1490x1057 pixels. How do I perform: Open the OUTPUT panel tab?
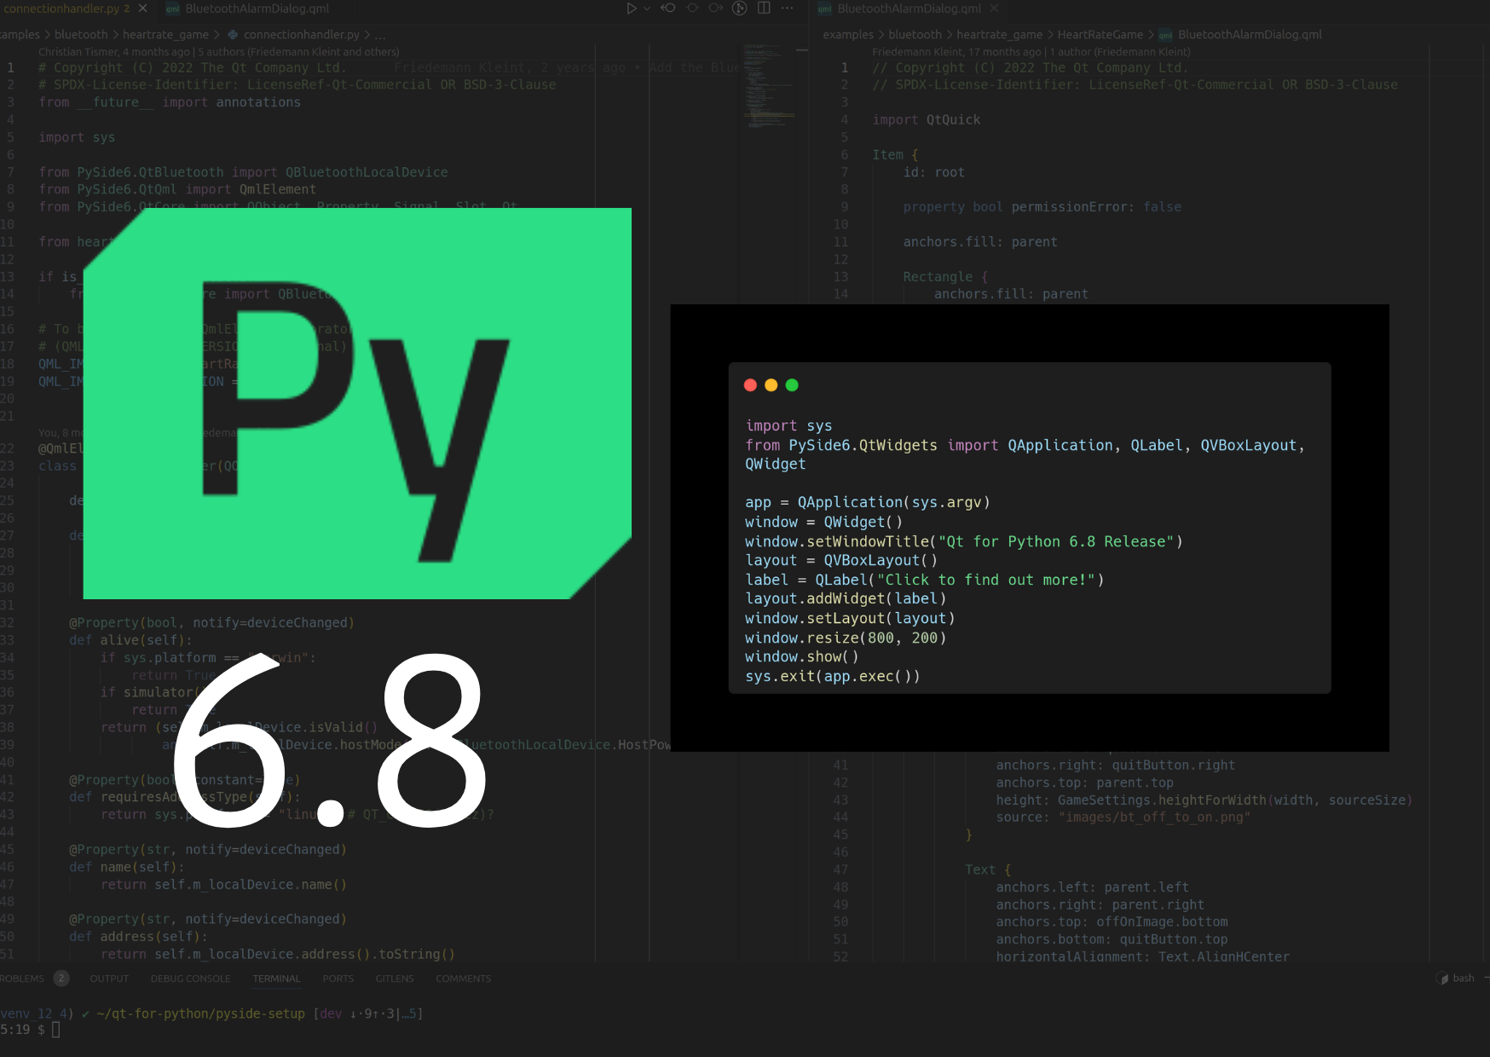point(109,979)
